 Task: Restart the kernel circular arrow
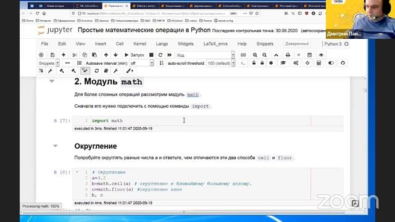point(160,55)
